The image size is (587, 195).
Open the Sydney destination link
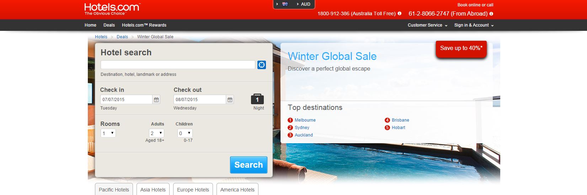pos(302,128)
